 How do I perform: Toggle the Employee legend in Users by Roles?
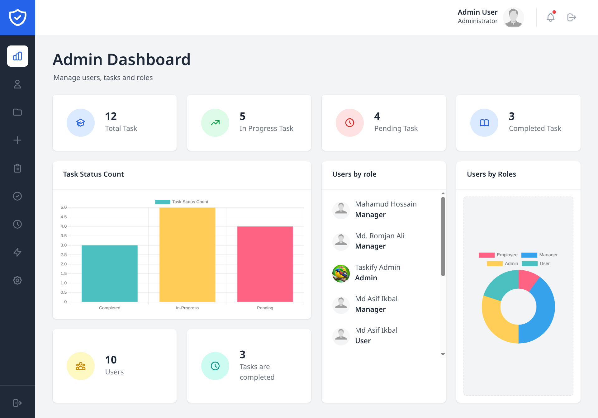pyautogui.click(x=499, y=254)
